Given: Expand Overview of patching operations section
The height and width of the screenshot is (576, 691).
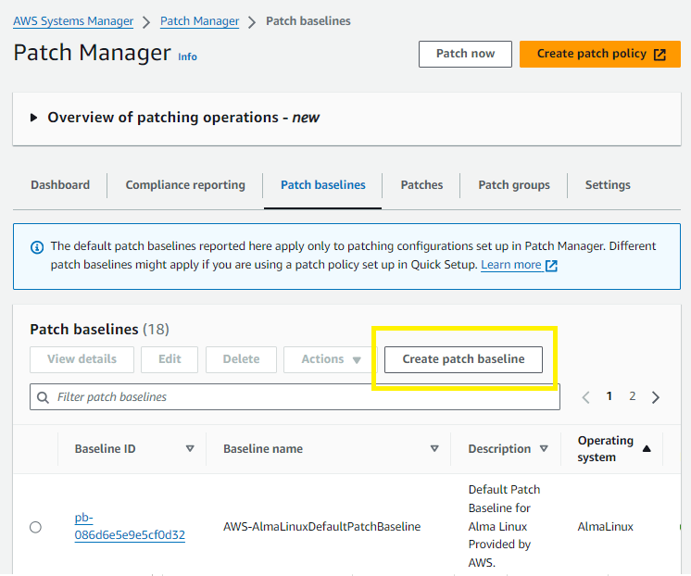Looking at the screenshot, I should click(33, 118).
